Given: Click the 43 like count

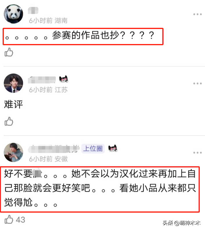Looking at the screenshot, I should point(20,220).
